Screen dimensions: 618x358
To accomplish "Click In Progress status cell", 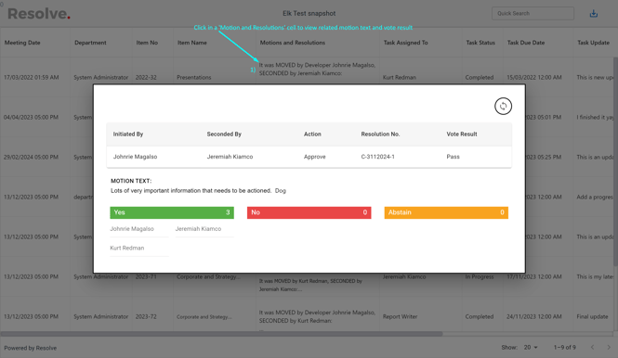I will pos(480,277).
